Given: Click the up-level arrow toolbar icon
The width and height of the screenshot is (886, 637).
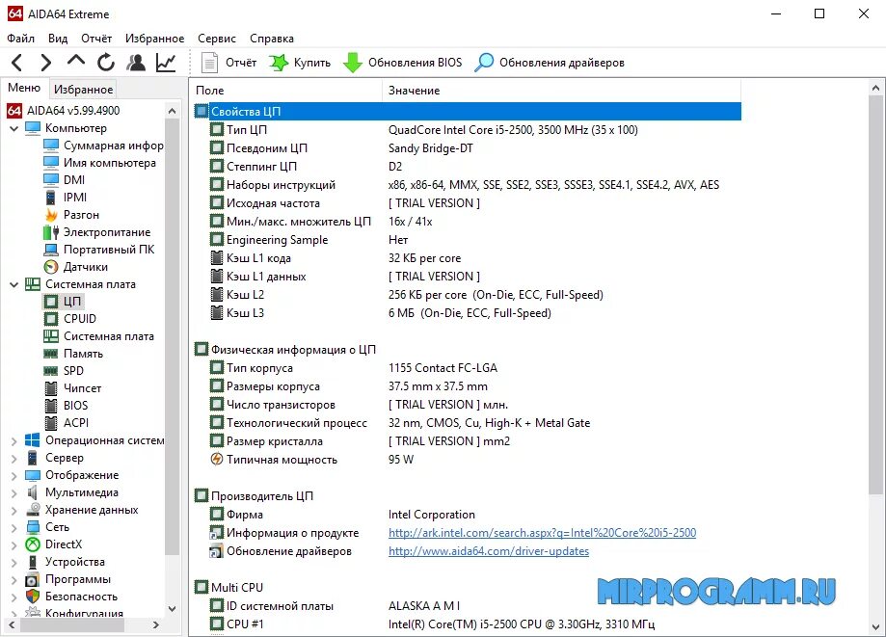Looking at the screenshot, I should point(76,61).
